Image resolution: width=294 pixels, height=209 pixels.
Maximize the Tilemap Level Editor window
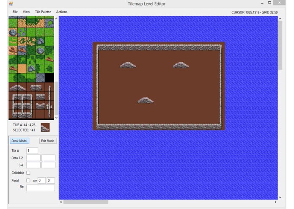[x=269, y=3]
